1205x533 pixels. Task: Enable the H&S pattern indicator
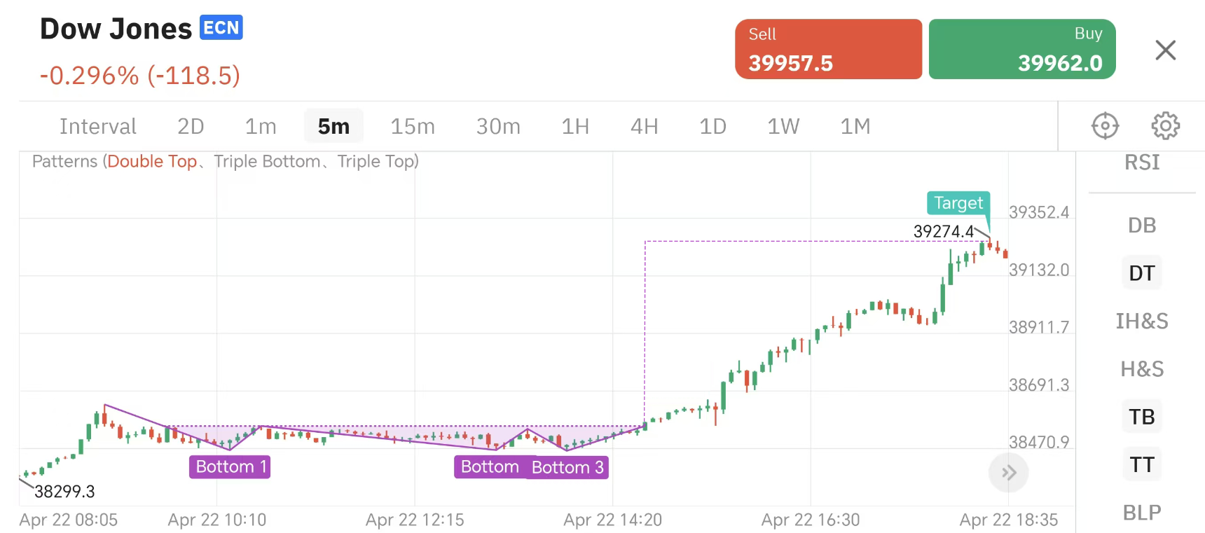[1141, 369]
